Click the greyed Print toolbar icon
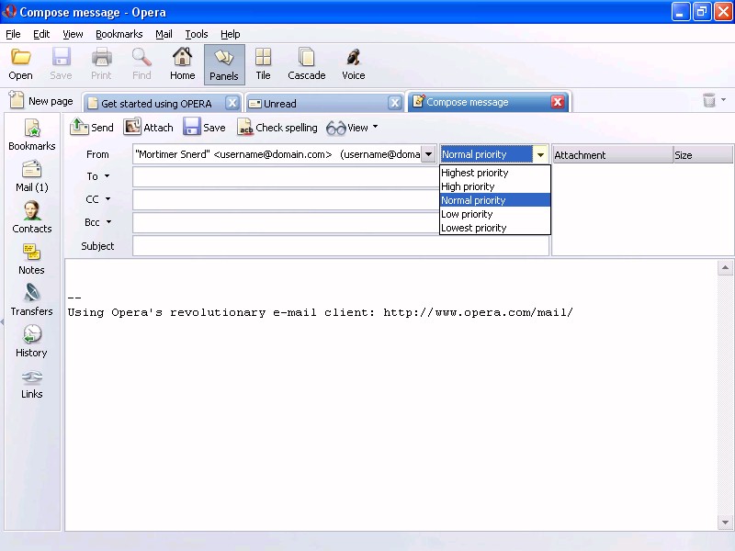 coord(101,58)
